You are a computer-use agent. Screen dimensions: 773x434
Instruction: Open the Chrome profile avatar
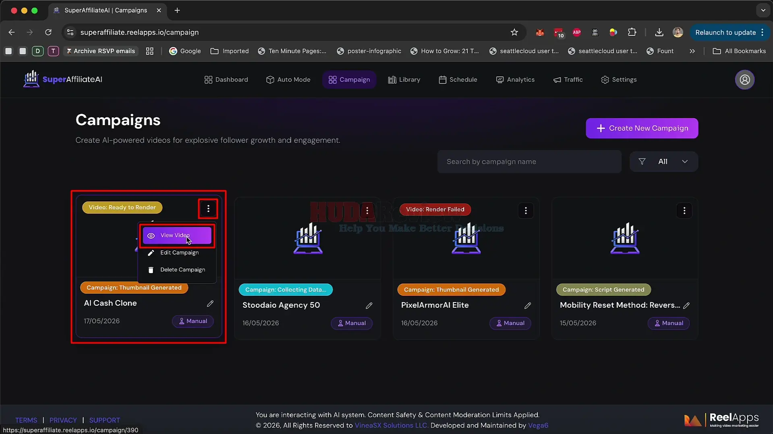(x=678, y=32)
